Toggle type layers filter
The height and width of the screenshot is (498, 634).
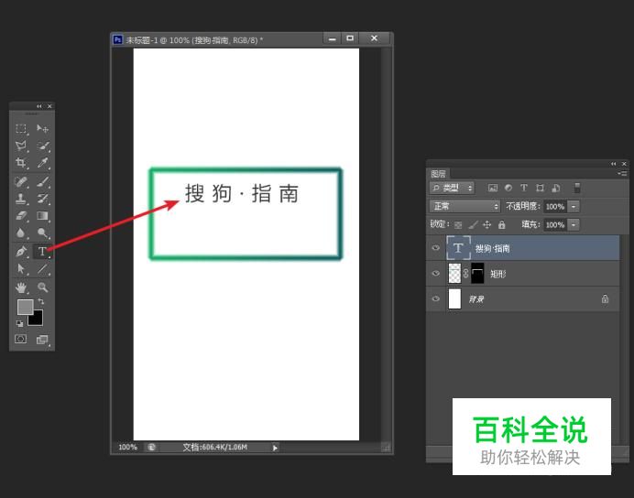pos(524,188)
